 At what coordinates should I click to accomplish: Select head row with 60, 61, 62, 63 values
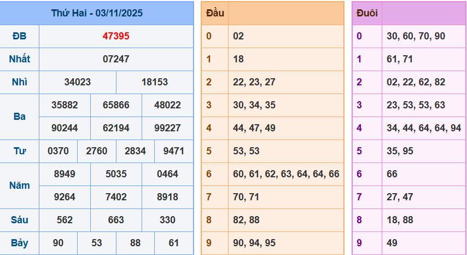[286, 174]
